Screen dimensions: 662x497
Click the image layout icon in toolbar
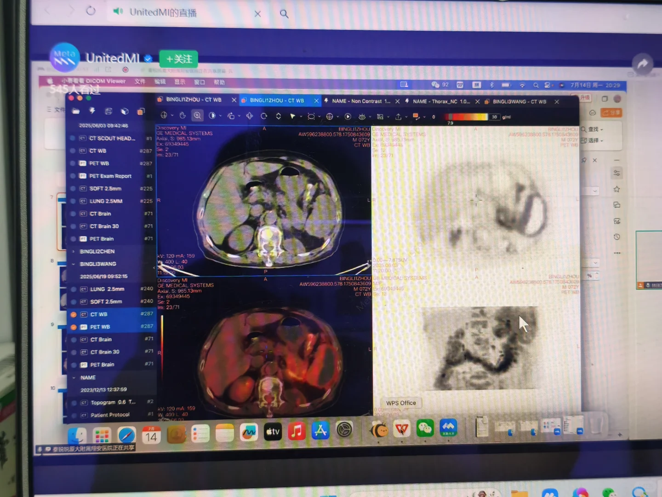[x=380, y=116]
